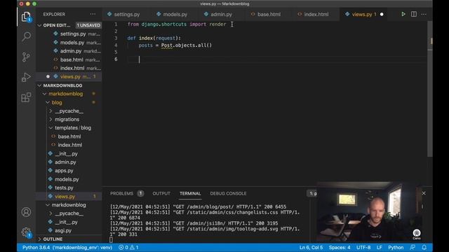Open the Output panel tab
This screenshot has width=449, height=252.
tap(161, 193)
